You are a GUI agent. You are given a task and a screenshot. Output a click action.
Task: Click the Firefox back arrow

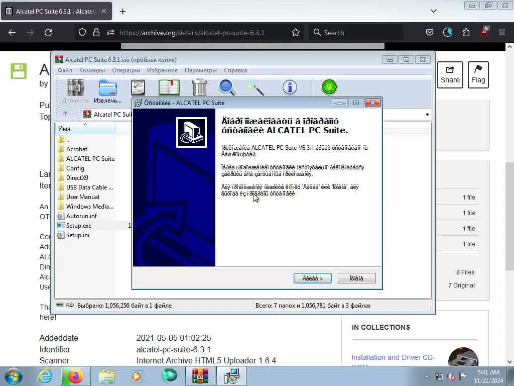coord(12,33)
